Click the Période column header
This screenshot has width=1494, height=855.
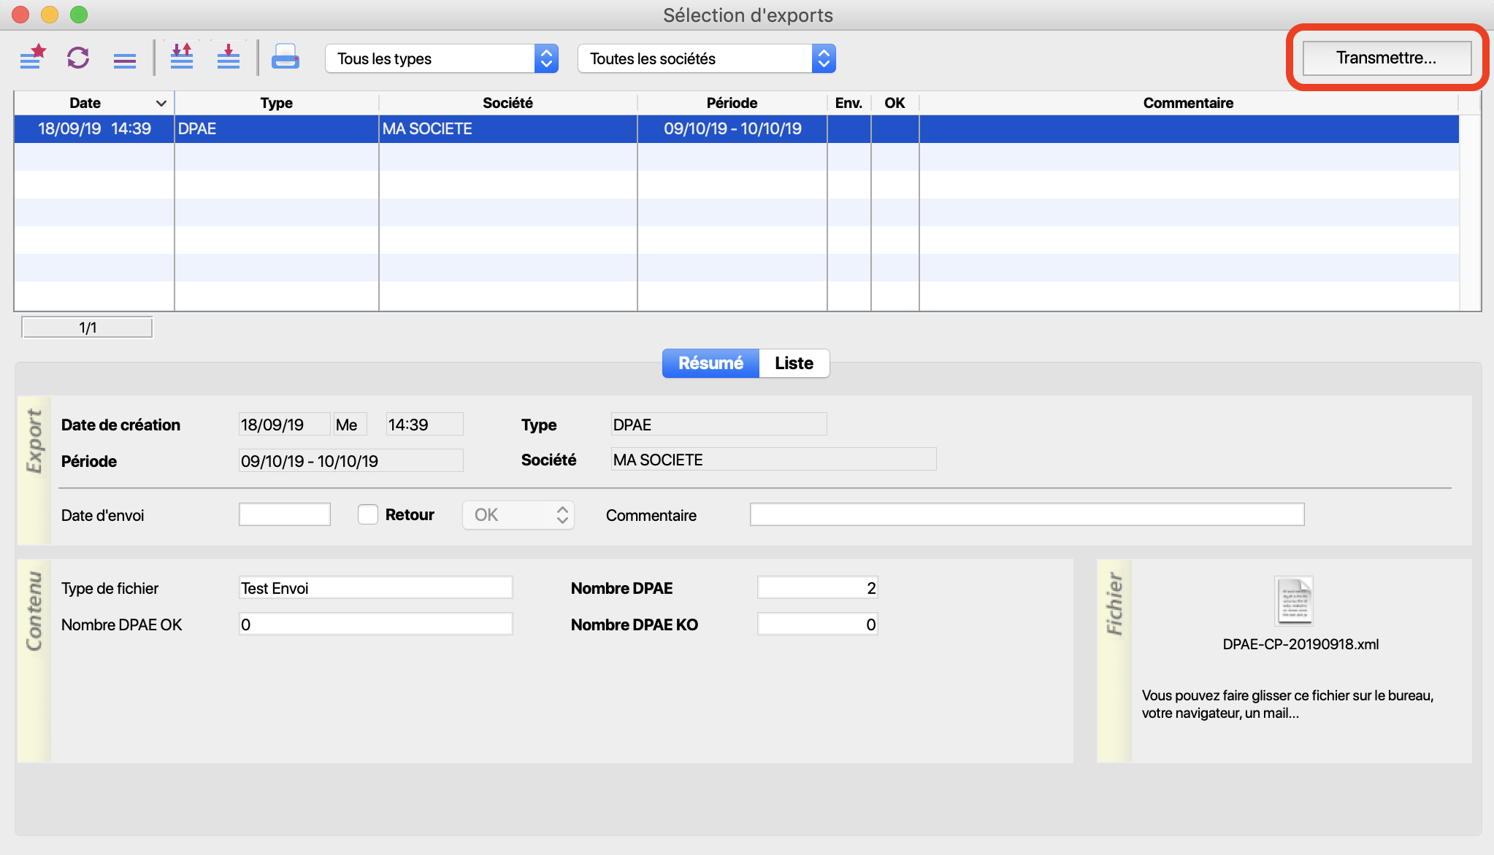[x=732, y=103]
